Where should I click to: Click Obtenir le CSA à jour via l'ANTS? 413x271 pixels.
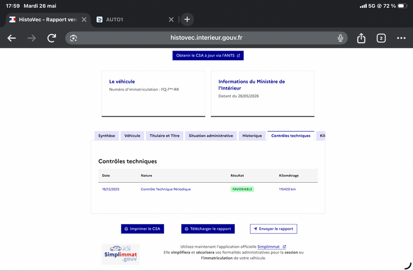pyautogui.click(x=208, y=56)
